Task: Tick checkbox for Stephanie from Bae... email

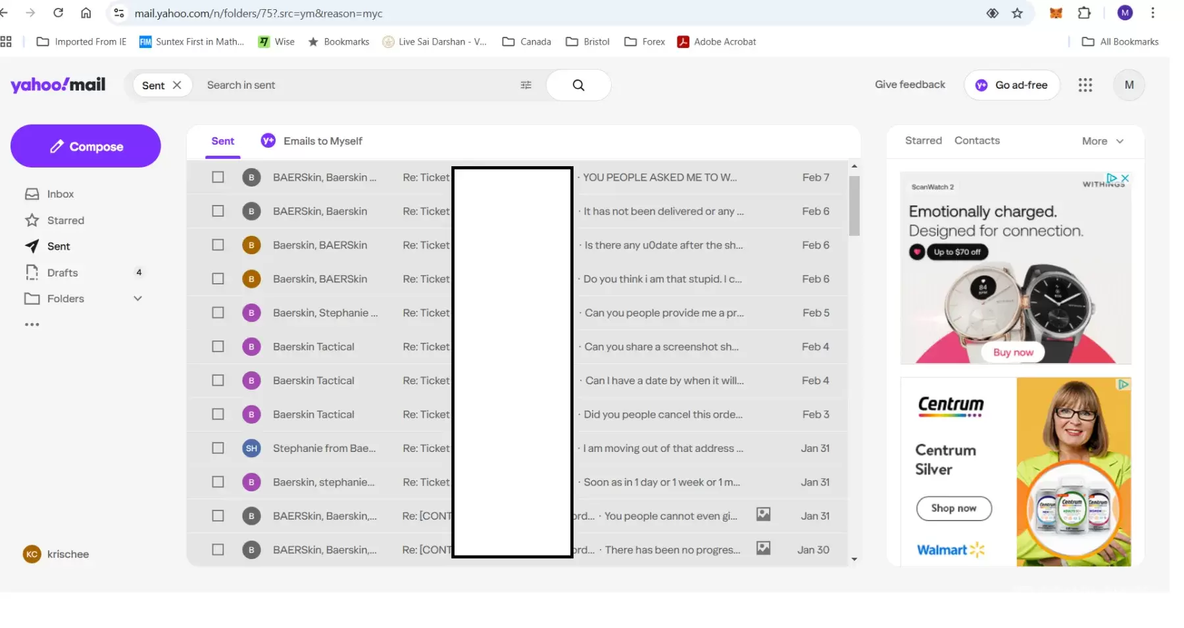Action: pyautogui.click(x=218, y=448)
